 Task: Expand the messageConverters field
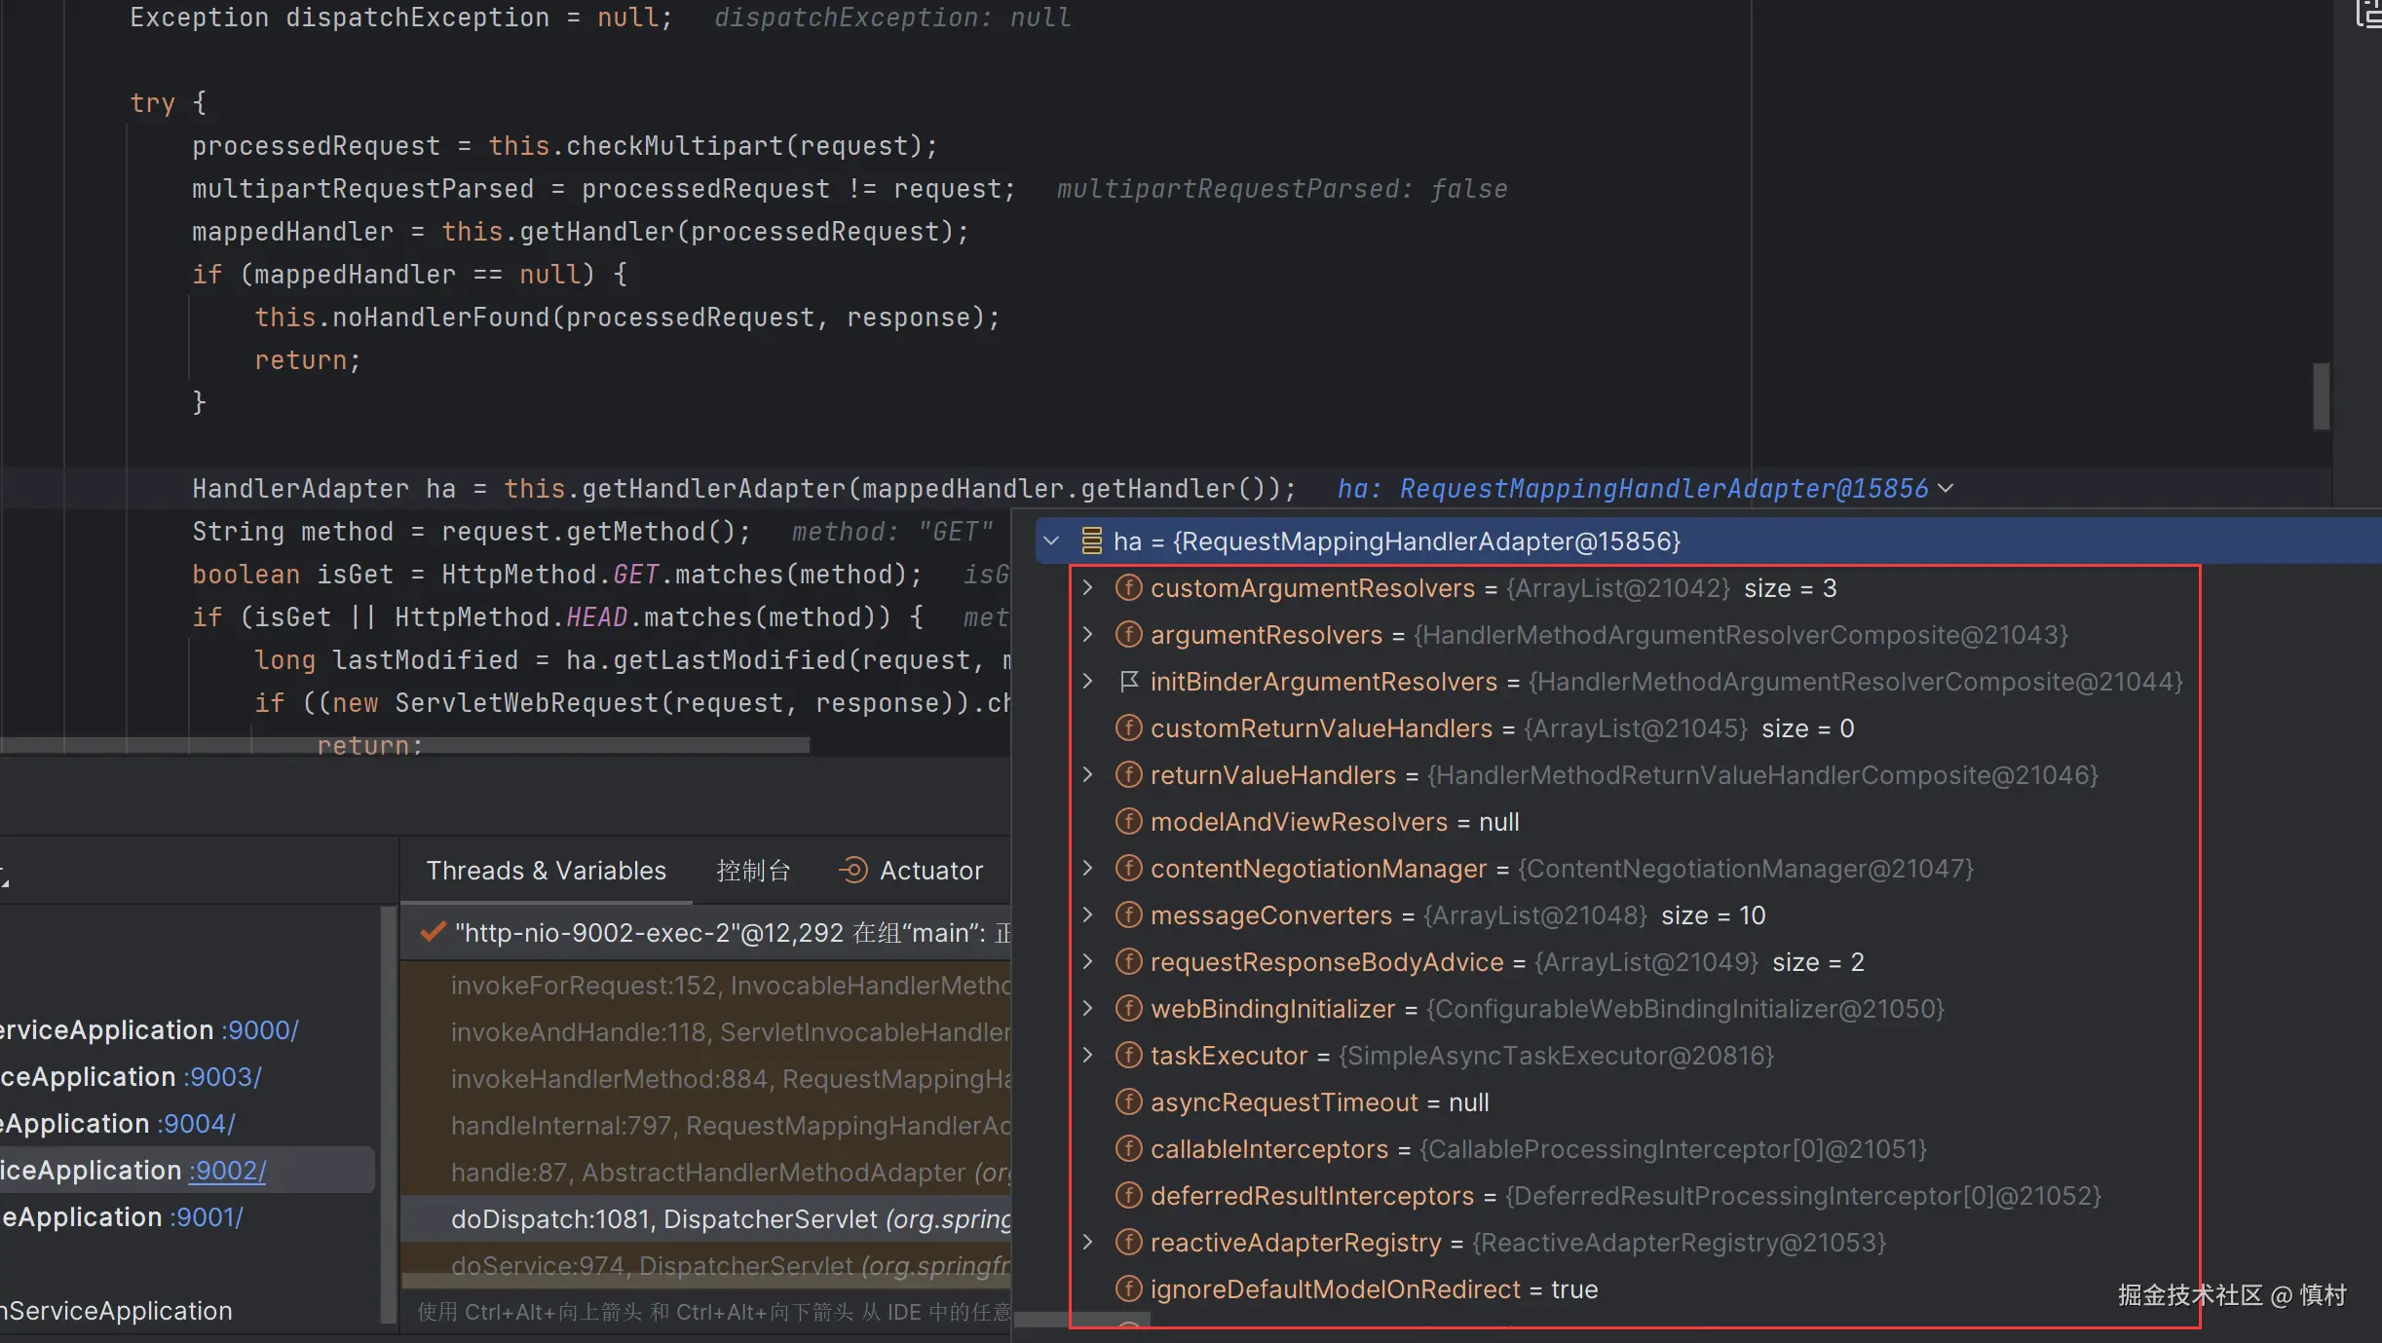coord(1088,915)
